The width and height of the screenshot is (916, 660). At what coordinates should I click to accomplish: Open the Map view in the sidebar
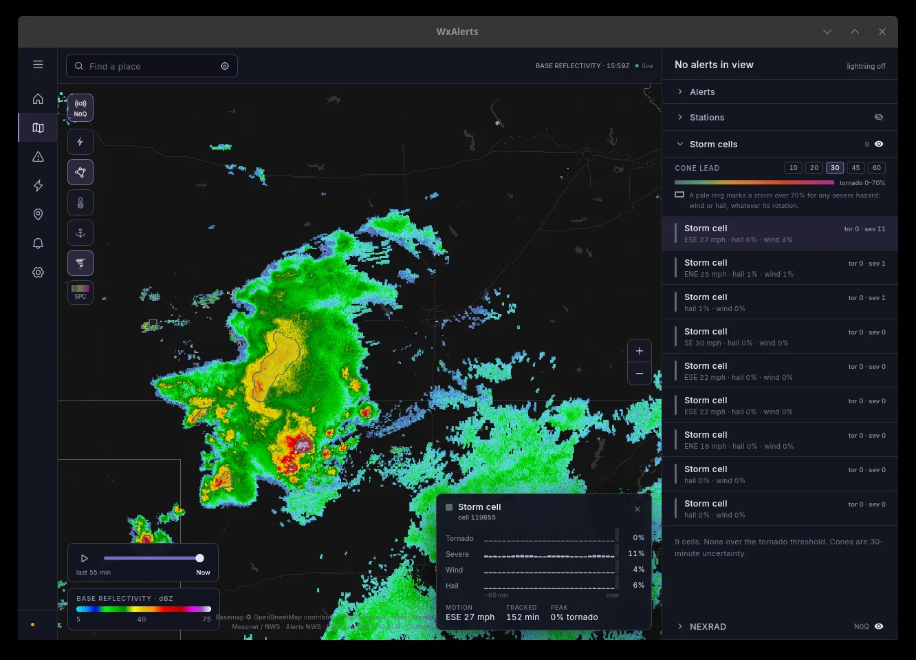pos(38,127)
